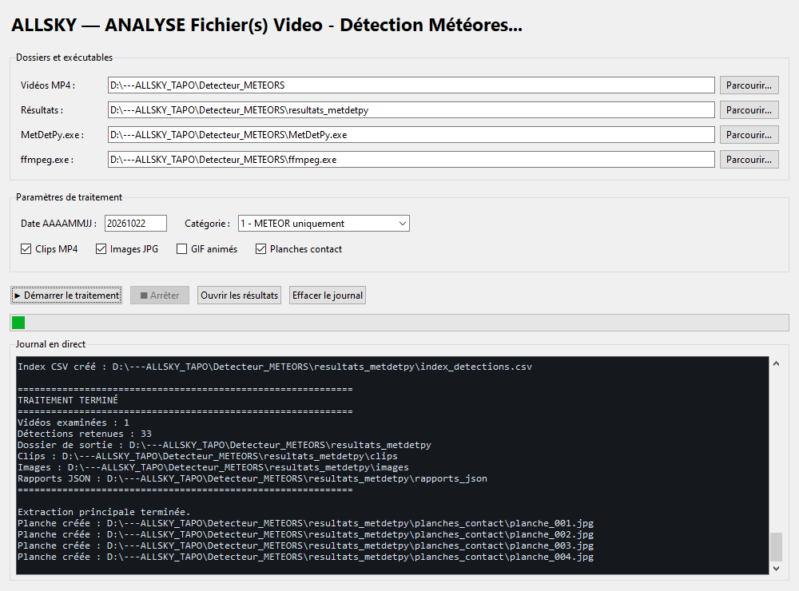Click the 'Rapports JSON' log line
This screenshot has width=799, height=591.
coord(252,479)
